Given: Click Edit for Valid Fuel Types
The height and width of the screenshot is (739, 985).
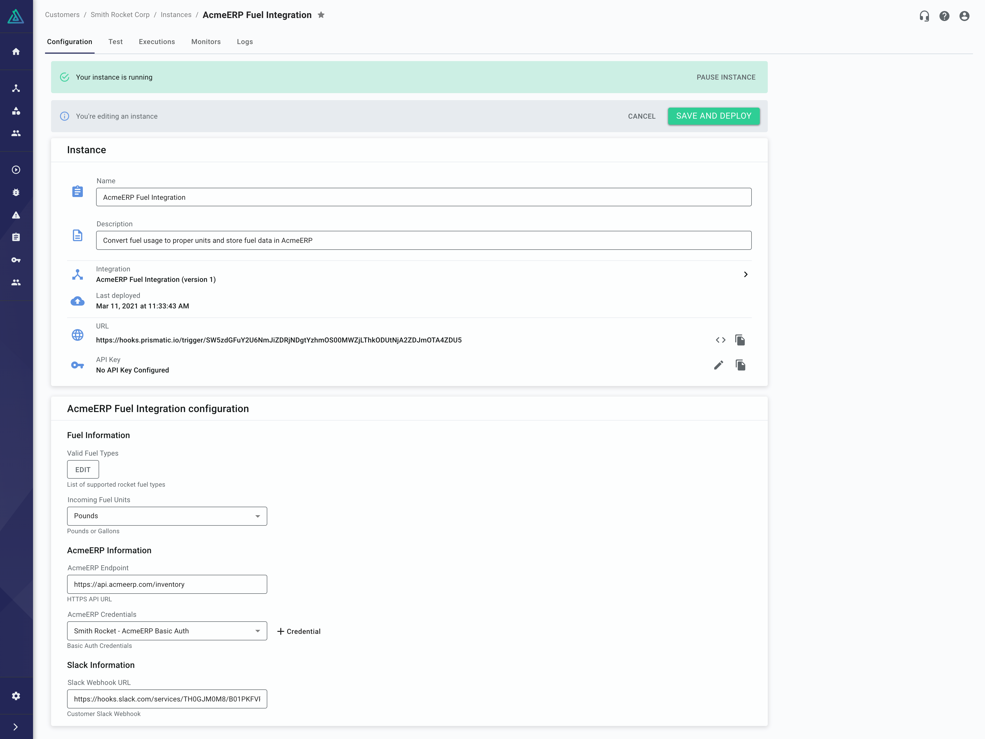Looking at the screenshot, I should pyautogui.click(x=83, y=469).
